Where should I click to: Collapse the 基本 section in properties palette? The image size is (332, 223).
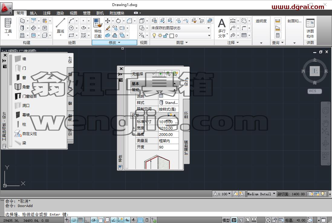tap(175, 83)
